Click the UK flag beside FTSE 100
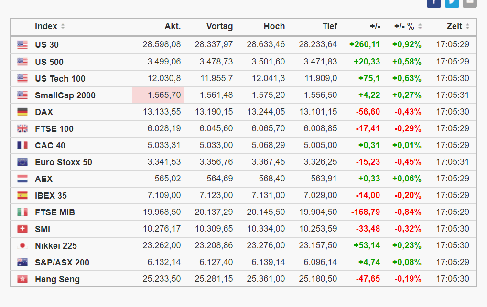 [22, 128]
